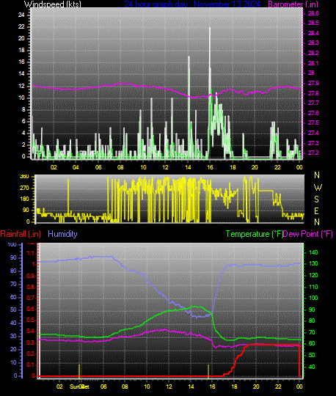Click the Windspeed (kts) axis title
336x396 pixels.
pos(53,4)
